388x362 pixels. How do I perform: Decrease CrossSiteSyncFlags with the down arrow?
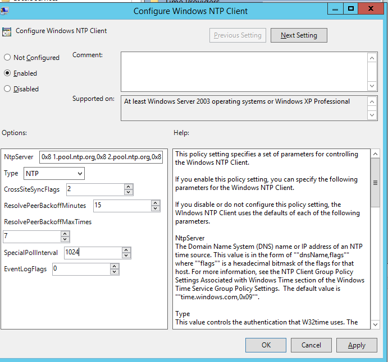129,192
